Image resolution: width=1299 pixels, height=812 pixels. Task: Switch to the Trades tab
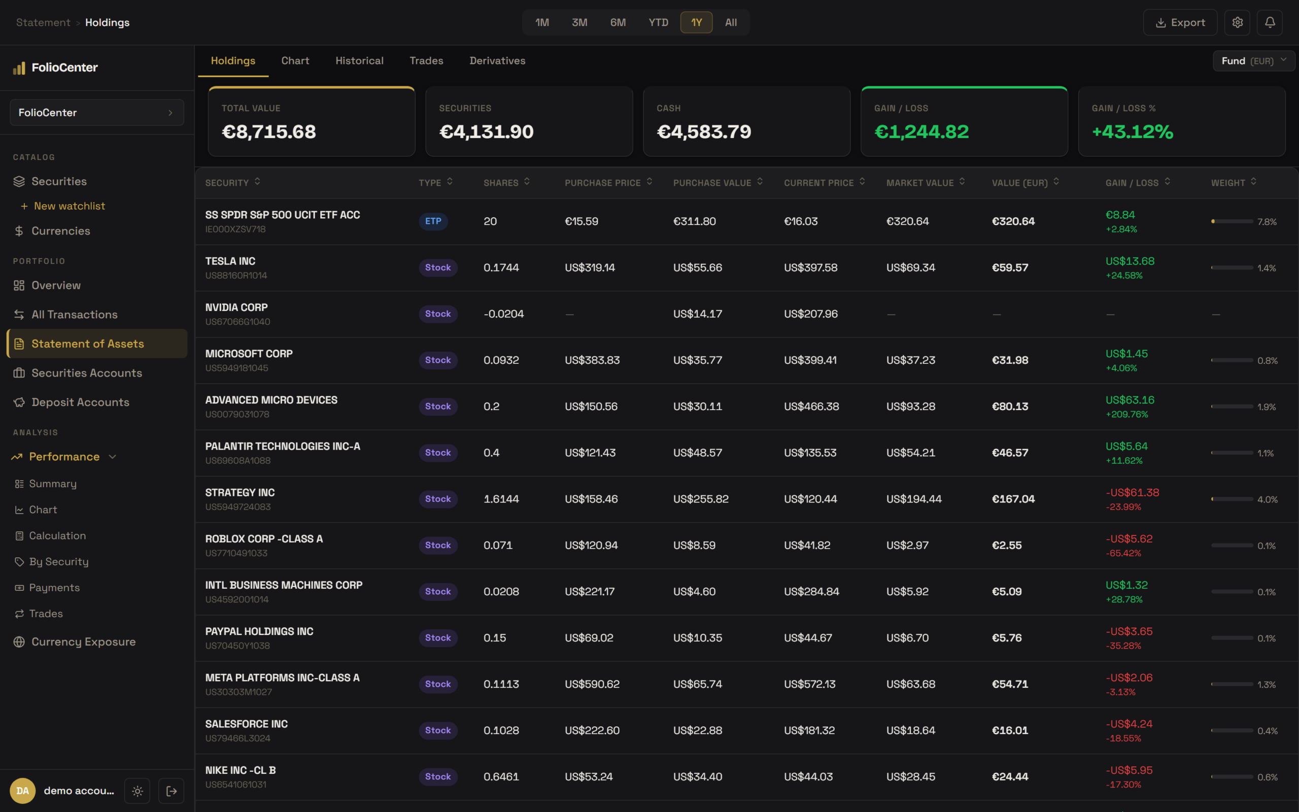coord(426,61)
